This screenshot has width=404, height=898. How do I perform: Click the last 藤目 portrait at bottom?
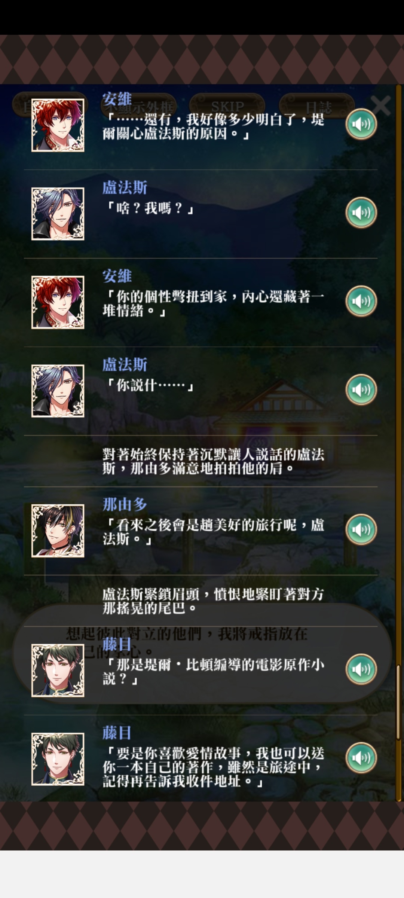click(58, 759)
